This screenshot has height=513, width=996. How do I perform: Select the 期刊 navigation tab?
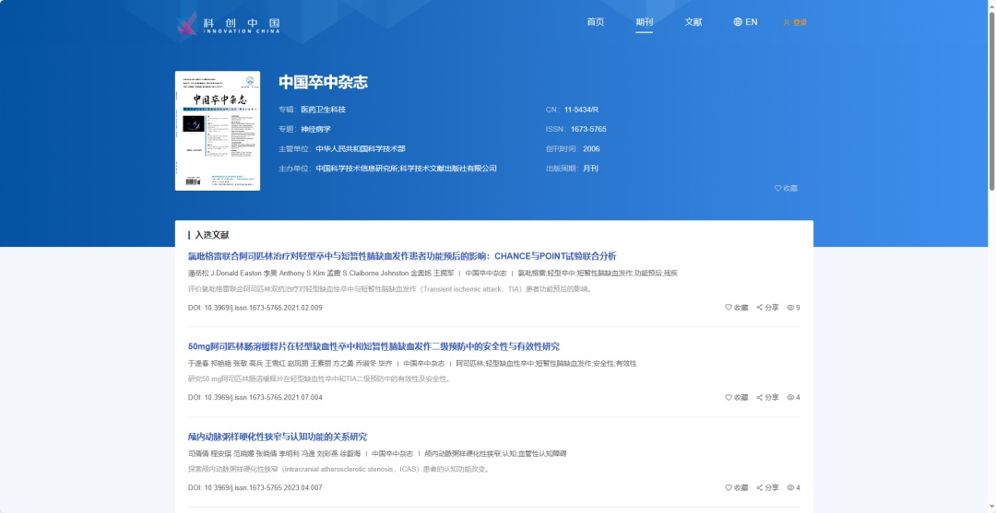point(644,22)
